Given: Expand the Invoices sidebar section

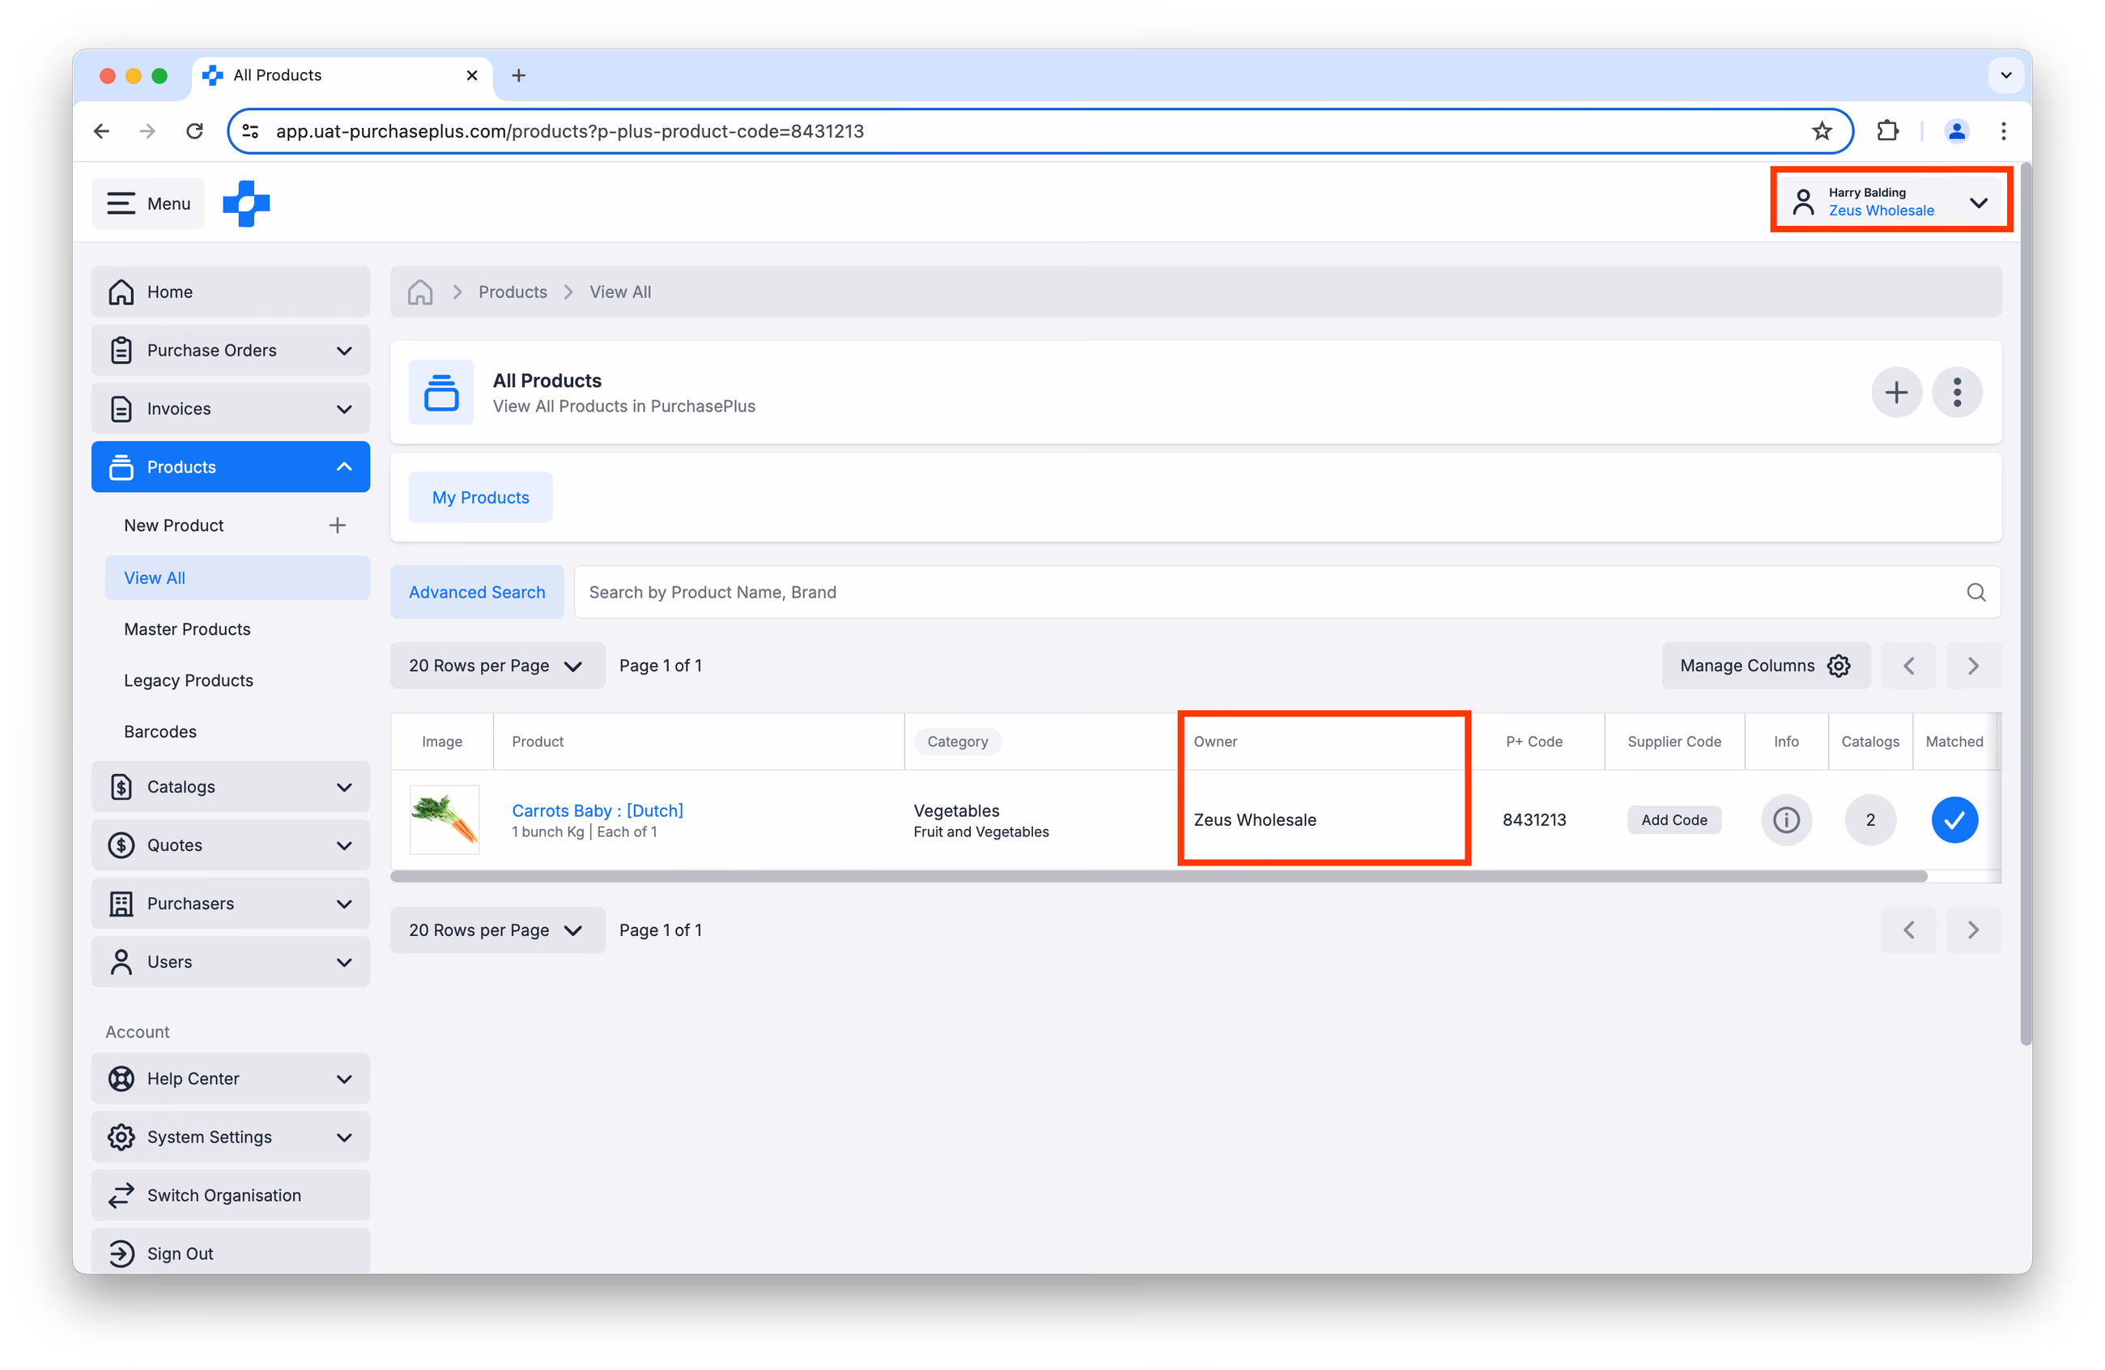Looking at the screenshot, I should pyautogui.click(x=230, y=409).
